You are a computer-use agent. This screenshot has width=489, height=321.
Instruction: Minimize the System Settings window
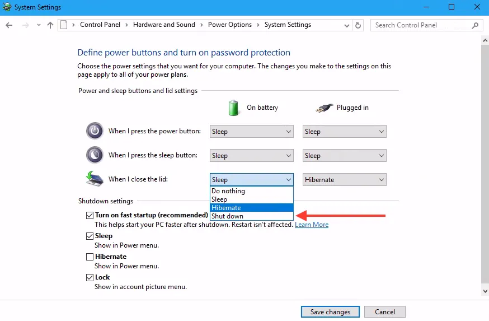426,7
